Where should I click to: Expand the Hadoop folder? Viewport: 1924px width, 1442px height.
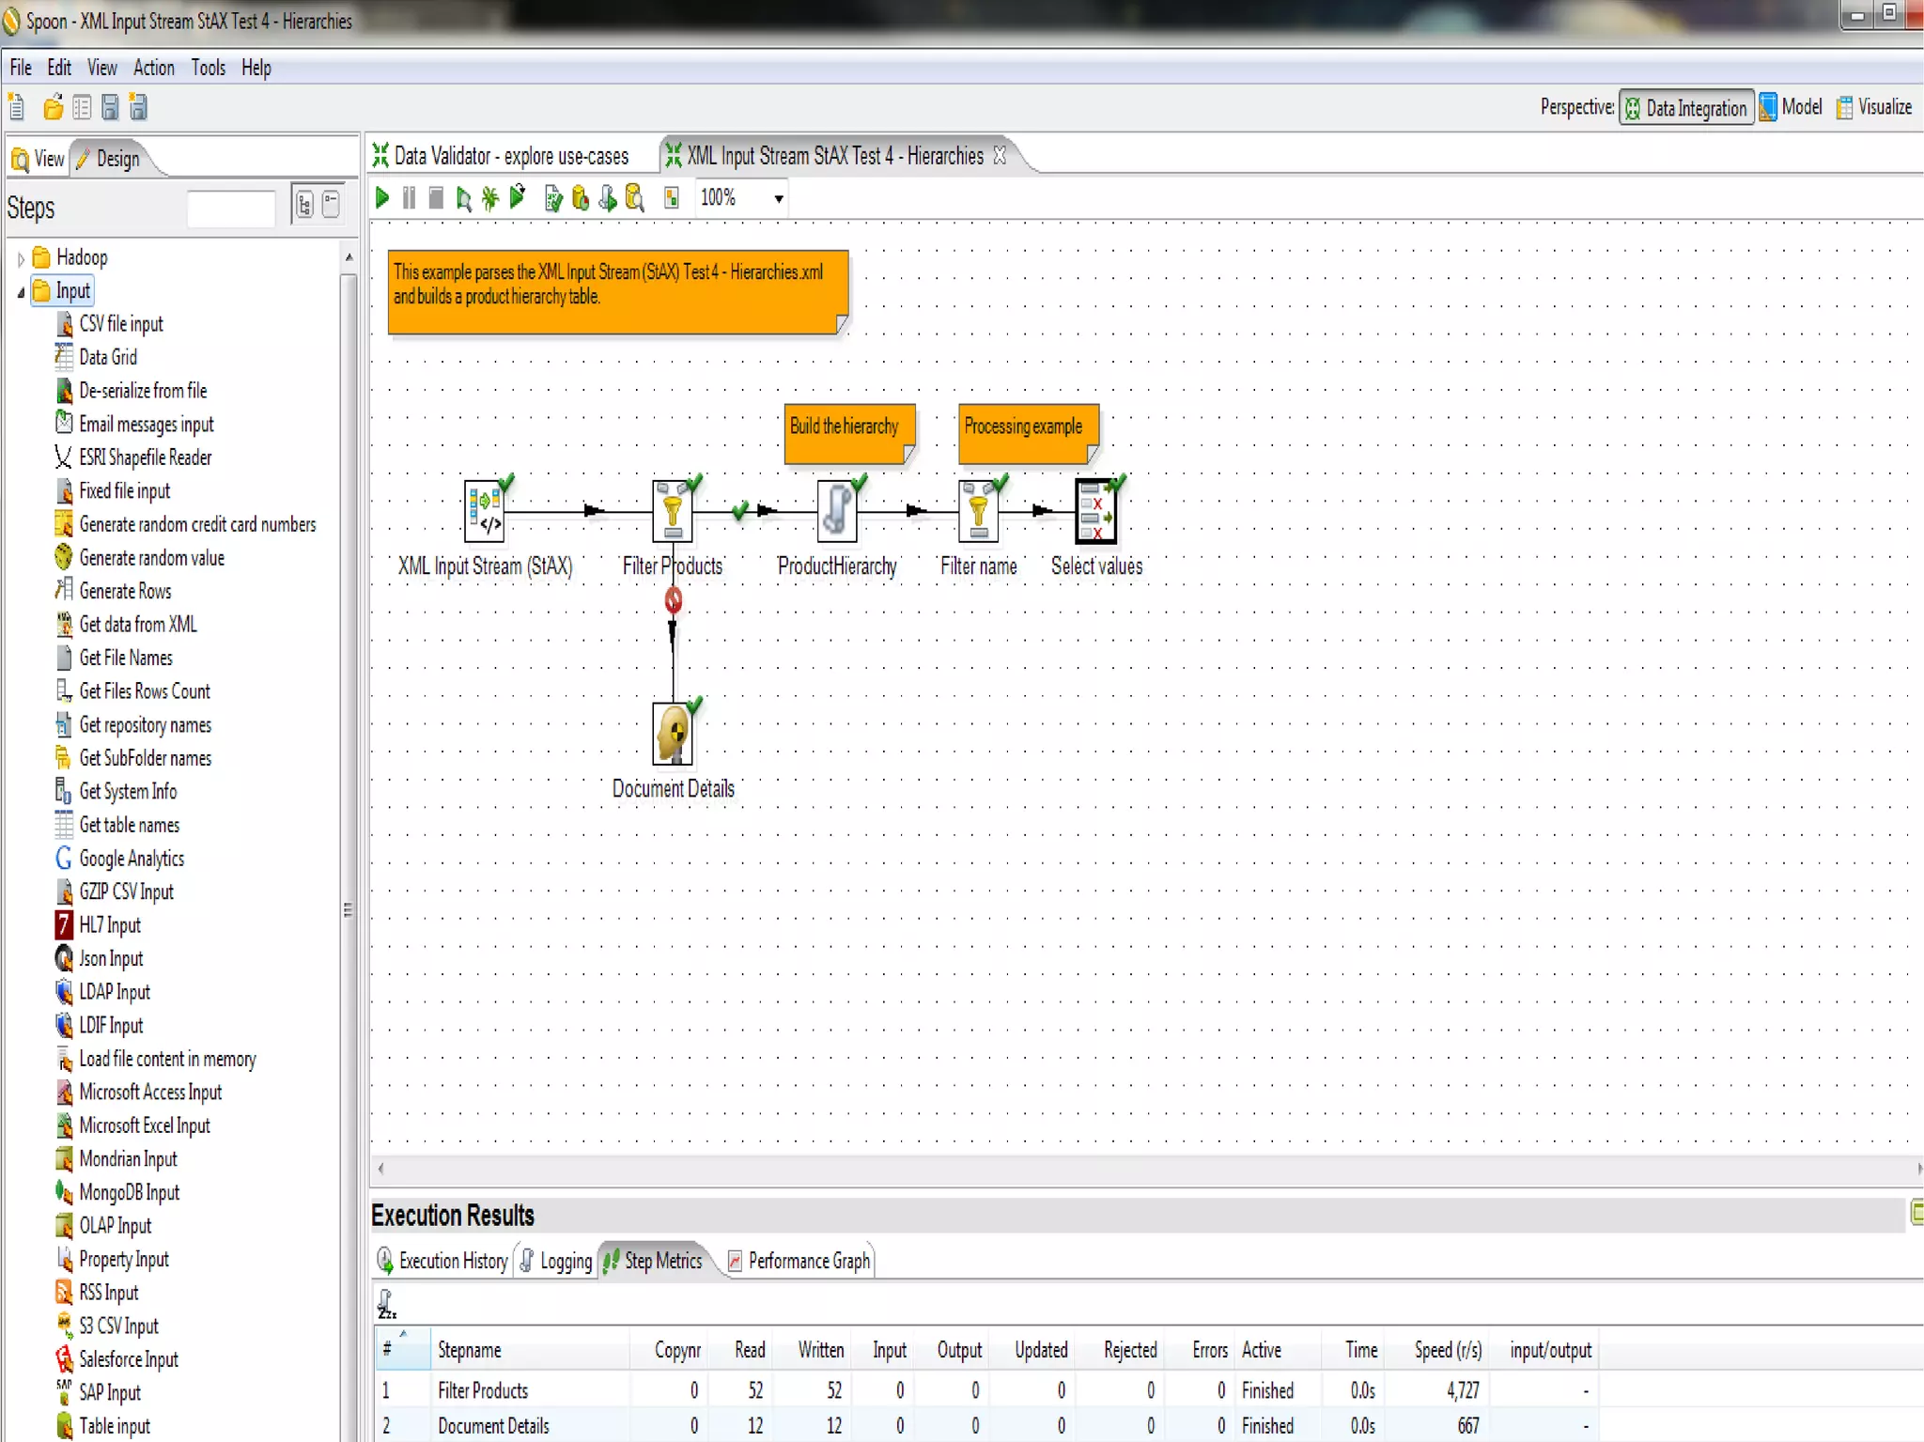coord(22,258)
